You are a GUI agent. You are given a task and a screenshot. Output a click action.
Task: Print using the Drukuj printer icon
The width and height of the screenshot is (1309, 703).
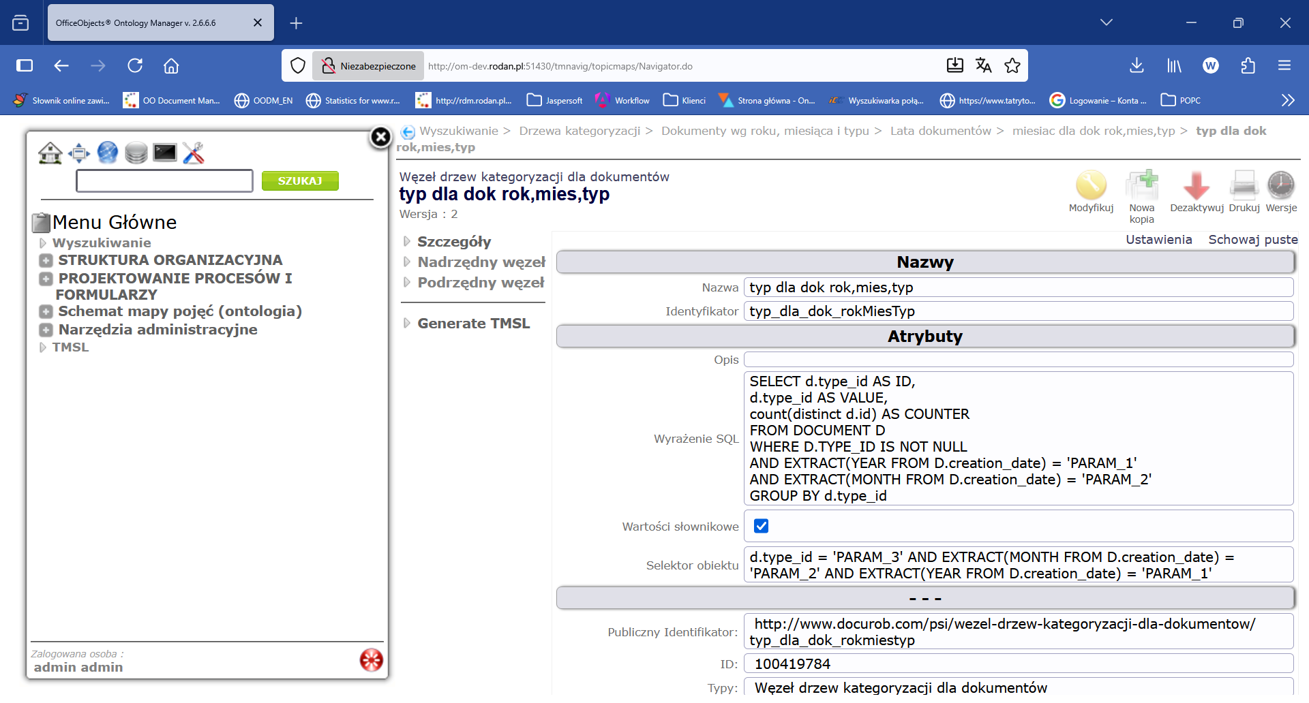pyautogui.click(x=1244, y=185)
